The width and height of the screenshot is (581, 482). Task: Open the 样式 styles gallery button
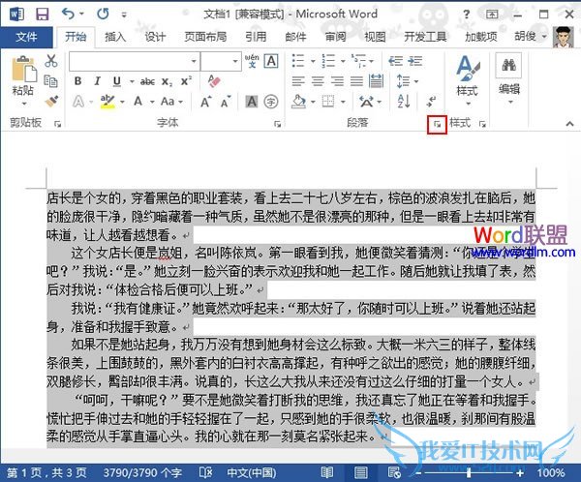coord(468,79)
